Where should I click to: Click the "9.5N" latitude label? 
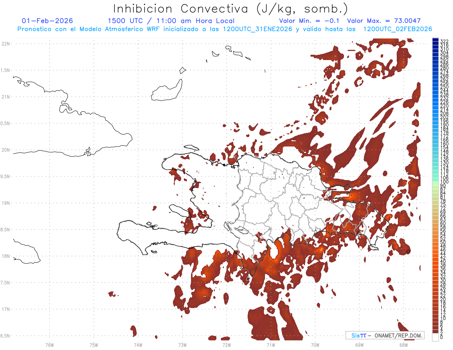pos(5,176)
